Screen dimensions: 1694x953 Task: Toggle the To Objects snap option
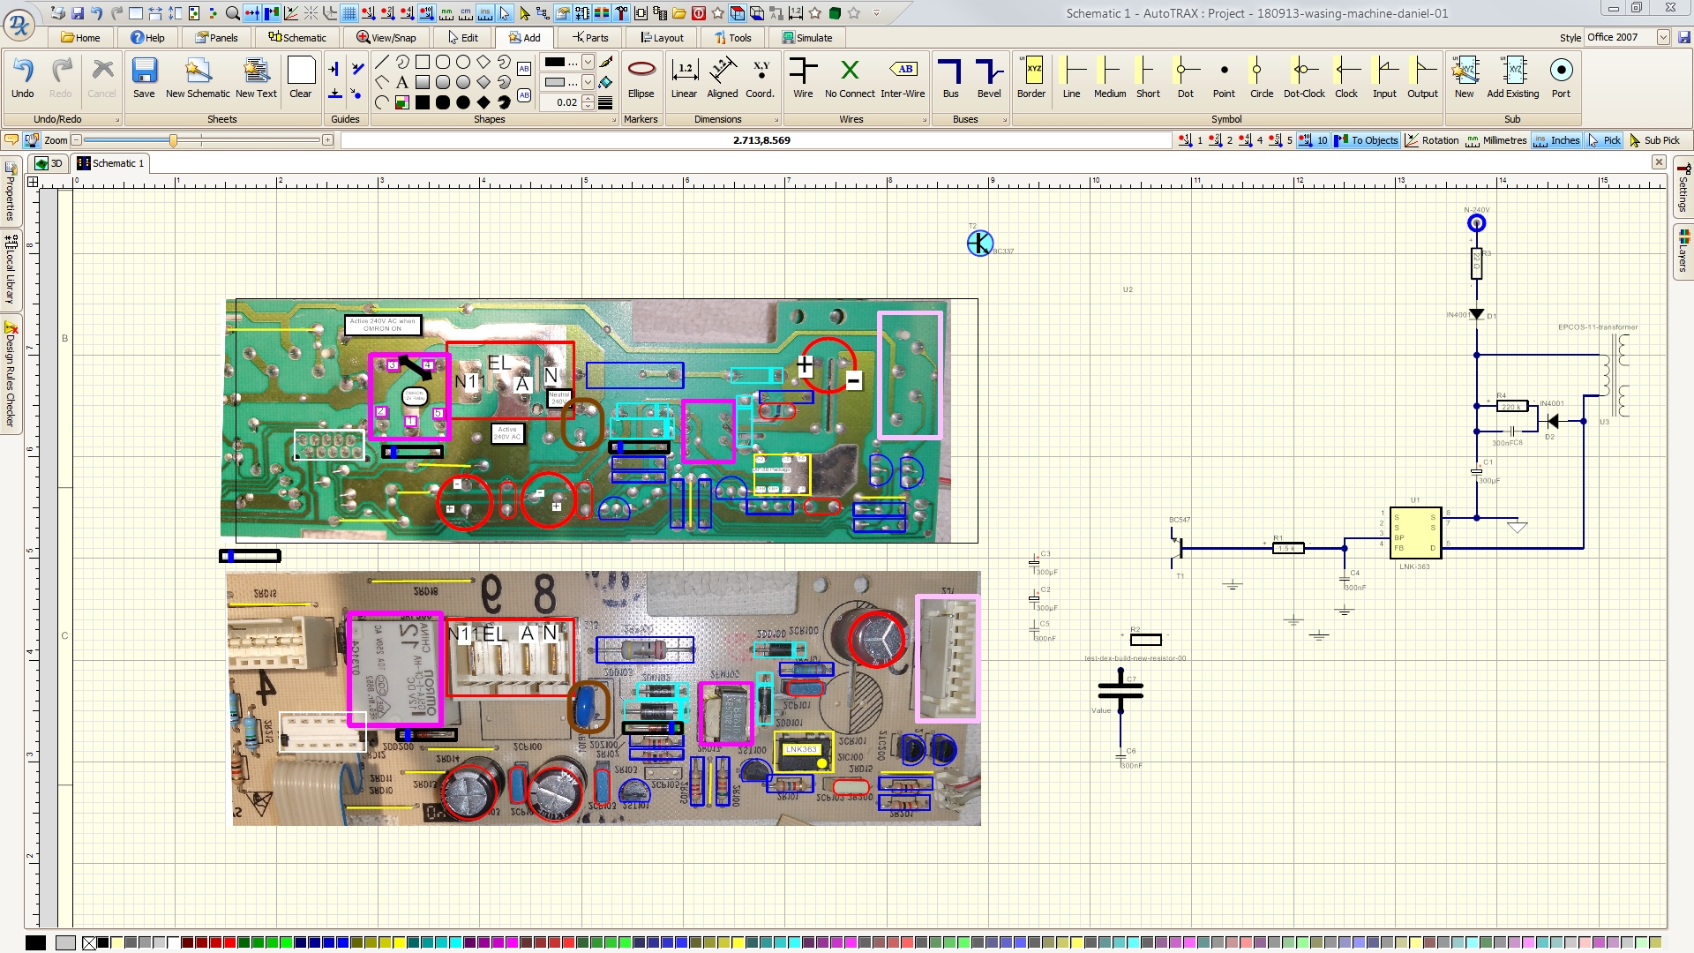(x=1367, y=140)
